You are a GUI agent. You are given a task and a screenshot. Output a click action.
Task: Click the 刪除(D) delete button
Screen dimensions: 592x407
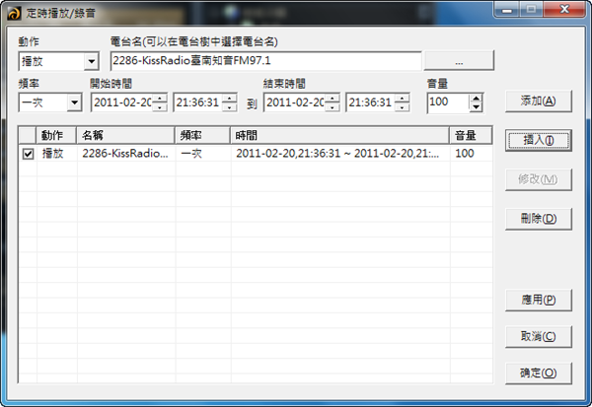[539, 219]
